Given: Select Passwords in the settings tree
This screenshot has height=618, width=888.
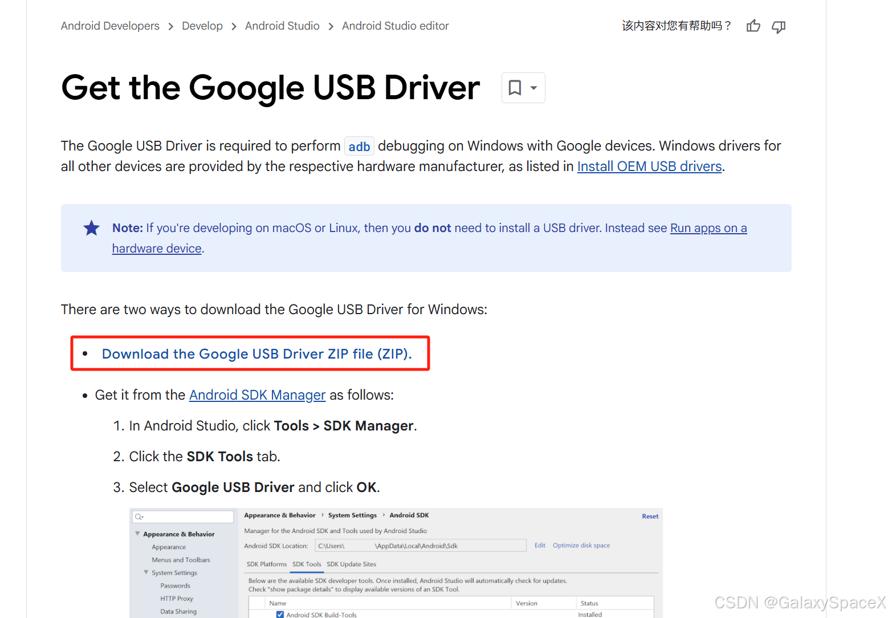Looking at the screenshot, I should 175,586.
